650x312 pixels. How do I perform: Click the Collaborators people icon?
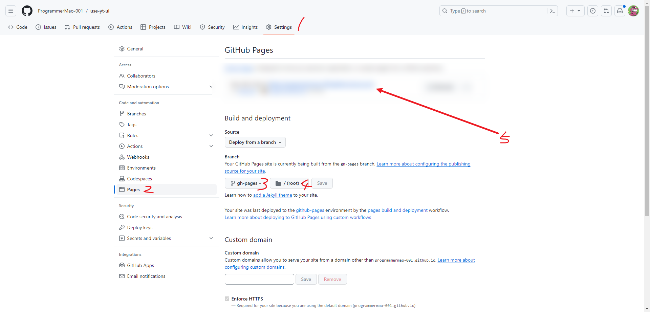point(122,76)
